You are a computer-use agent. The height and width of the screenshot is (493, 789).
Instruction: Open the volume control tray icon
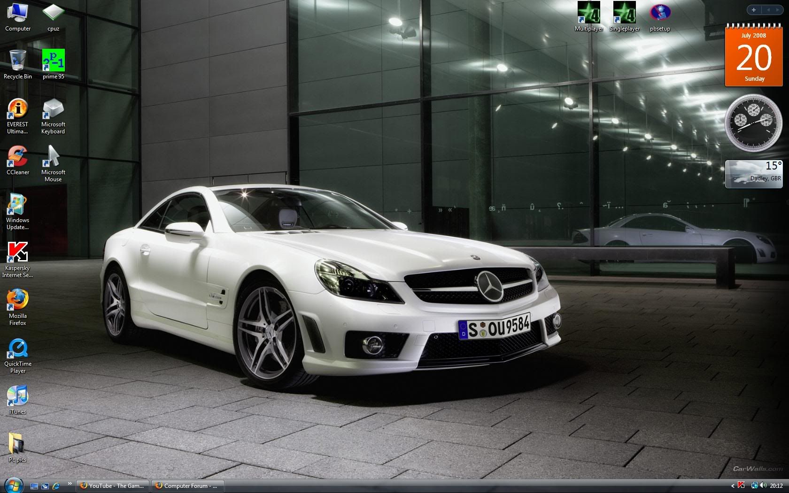coord(763,485)
